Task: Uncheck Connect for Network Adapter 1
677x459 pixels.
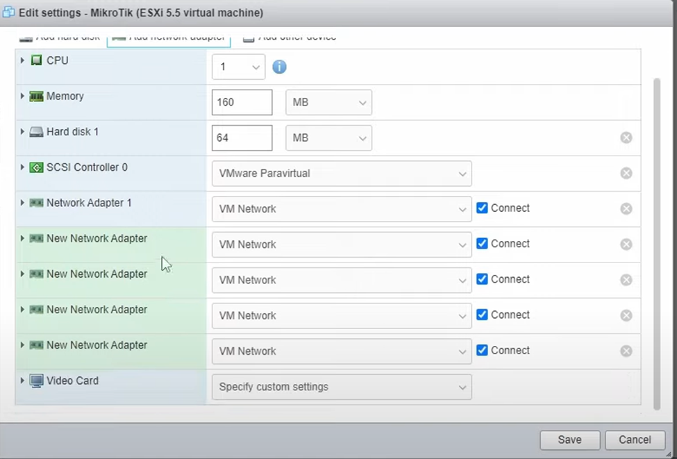Action: click(482, 208)
